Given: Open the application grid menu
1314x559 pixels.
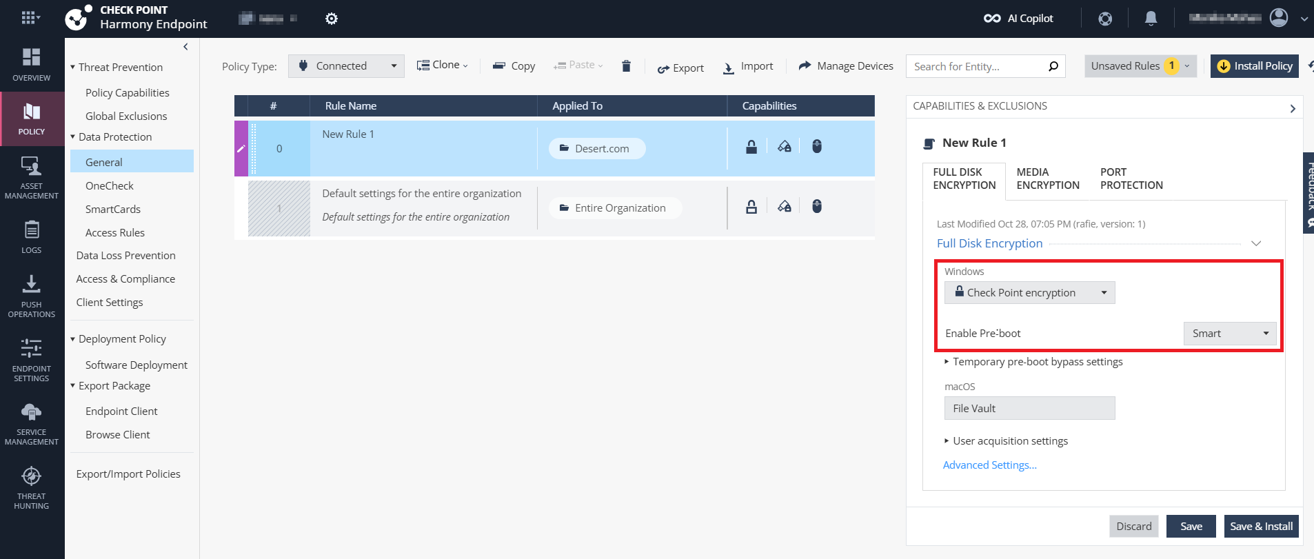Looking at the screenshot, I should (30, 18).
